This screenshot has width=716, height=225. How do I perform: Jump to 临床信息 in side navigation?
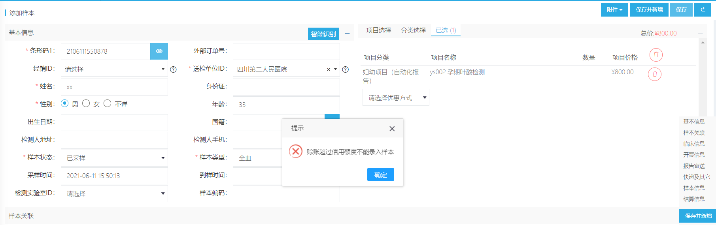point(694,144)
